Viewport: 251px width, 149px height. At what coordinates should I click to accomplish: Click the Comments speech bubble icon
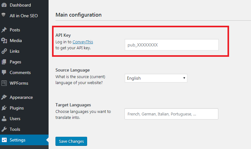click(x=4, y=72)
